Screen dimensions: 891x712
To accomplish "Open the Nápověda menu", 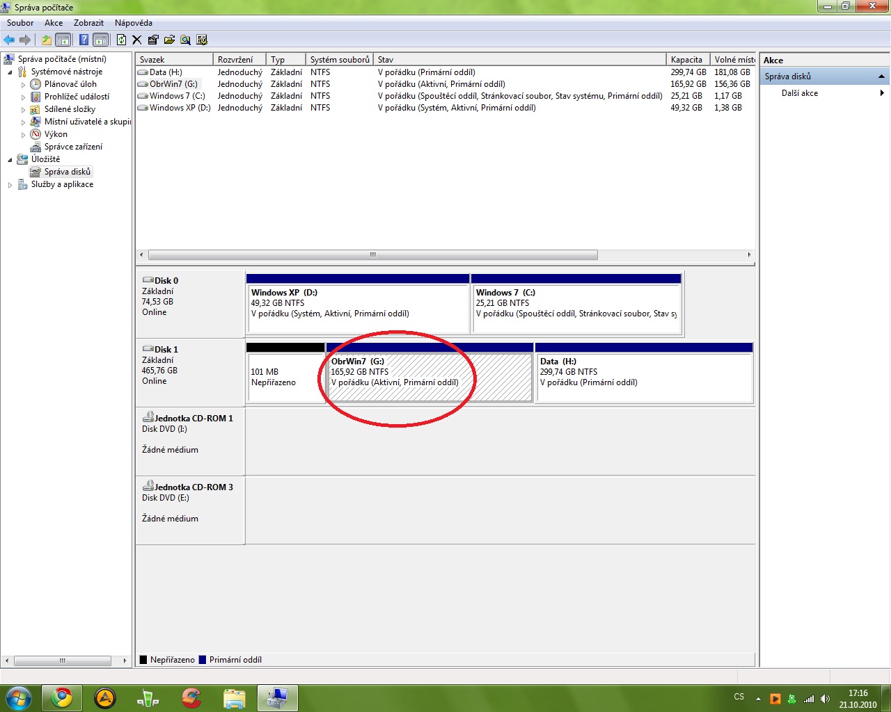I will (134, 23).
